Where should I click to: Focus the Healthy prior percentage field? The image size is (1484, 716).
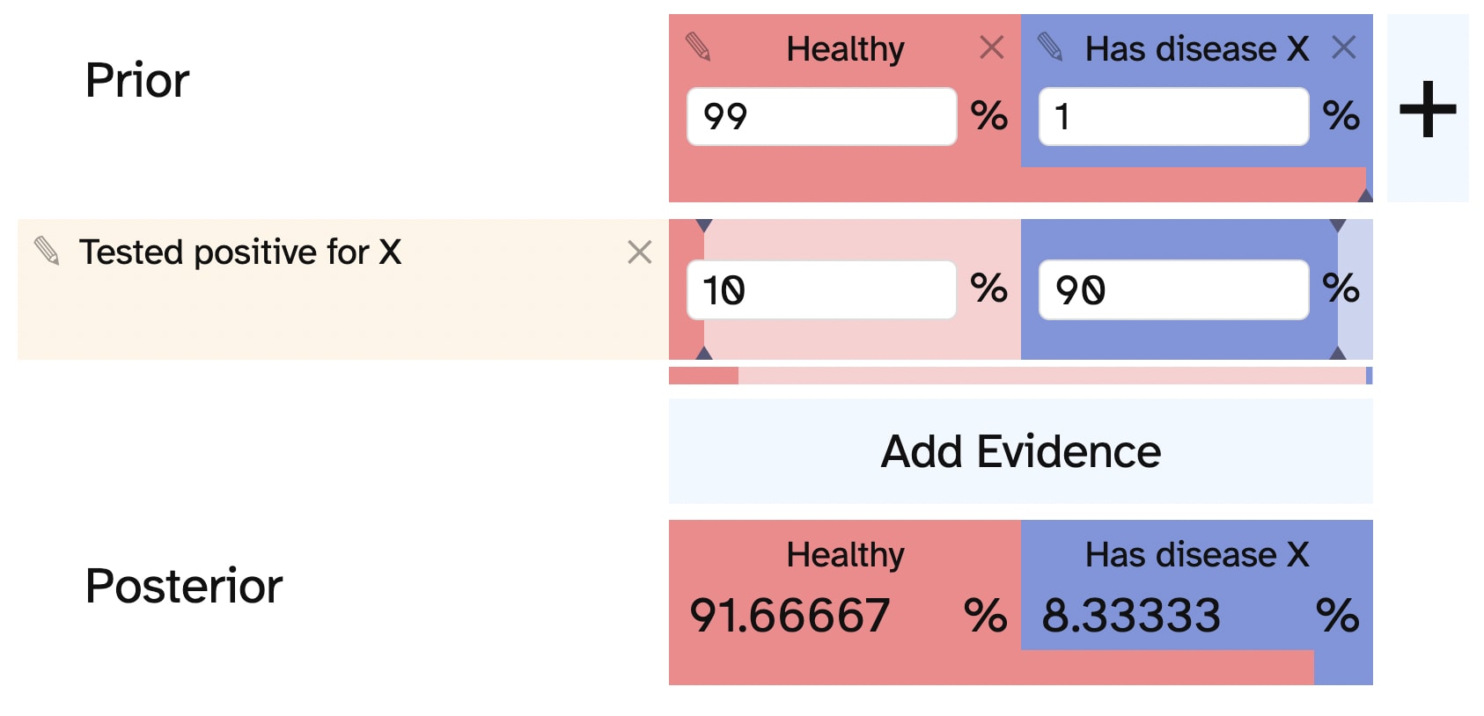821,116
